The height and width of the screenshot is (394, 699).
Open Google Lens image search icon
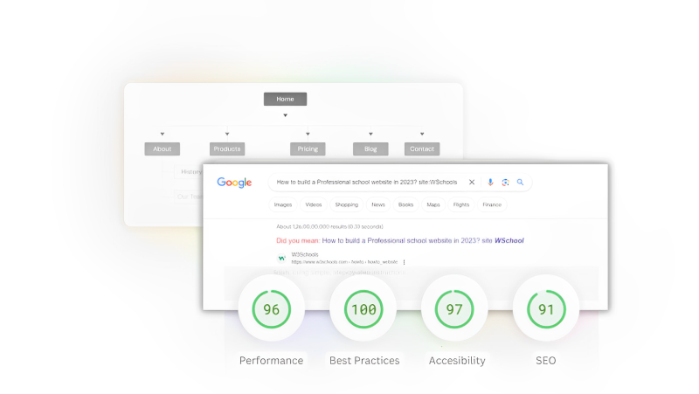[505, 183]
